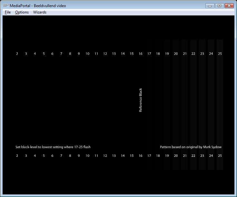
Task: Open the Options menu
Action: [22, 12]
